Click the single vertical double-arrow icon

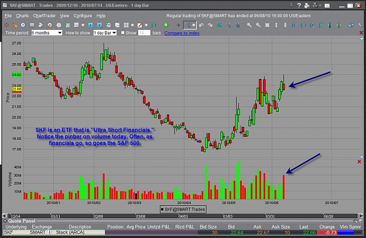[276, 25]
